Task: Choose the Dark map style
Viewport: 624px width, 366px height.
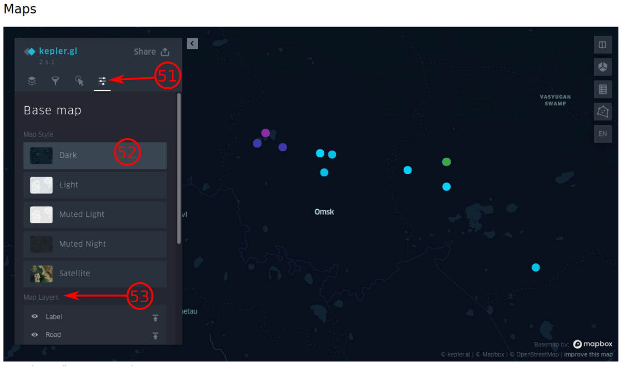Action: coord(95,155)
